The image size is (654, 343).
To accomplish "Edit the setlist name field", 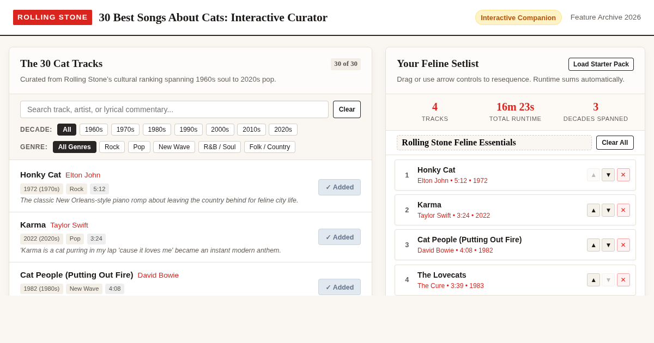I will [x=494, y=143].
